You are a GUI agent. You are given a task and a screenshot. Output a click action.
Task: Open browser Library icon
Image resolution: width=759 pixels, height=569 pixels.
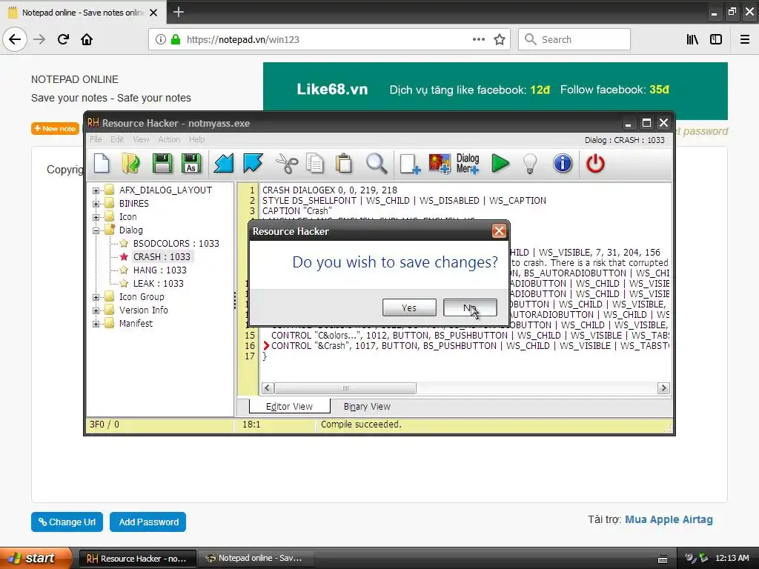692,39
